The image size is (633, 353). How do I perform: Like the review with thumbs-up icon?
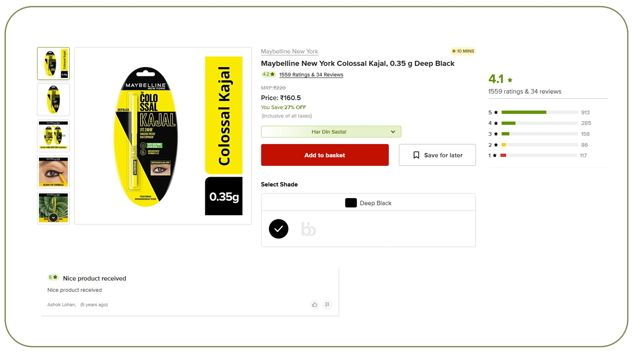click(x=314, y=305)
